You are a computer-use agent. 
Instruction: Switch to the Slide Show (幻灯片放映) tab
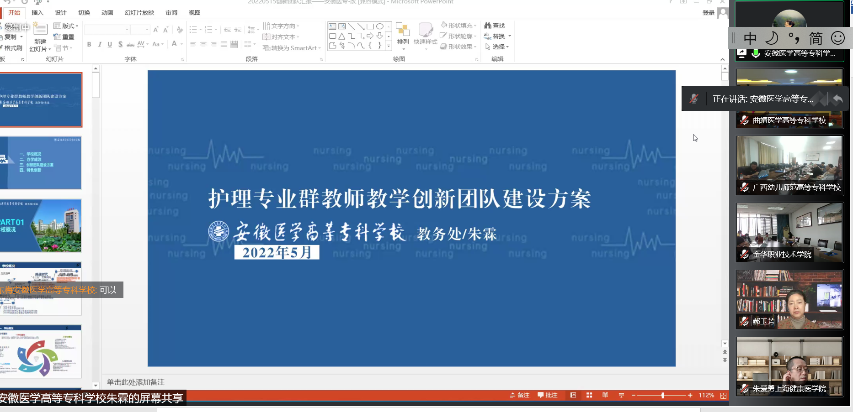tap(139, 13)
